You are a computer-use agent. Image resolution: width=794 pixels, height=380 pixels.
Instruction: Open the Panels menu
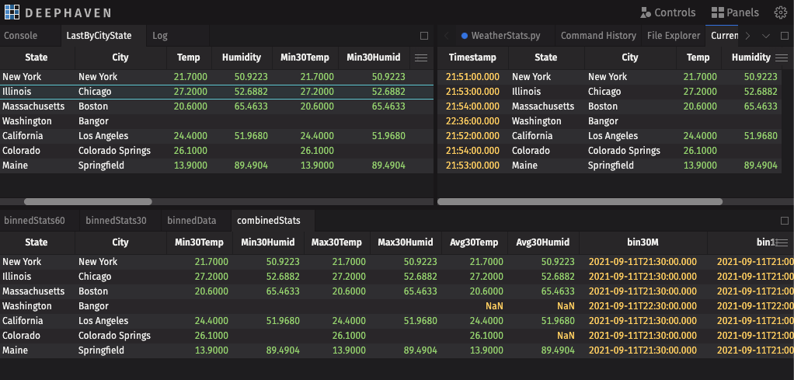(x=734, y=12)
